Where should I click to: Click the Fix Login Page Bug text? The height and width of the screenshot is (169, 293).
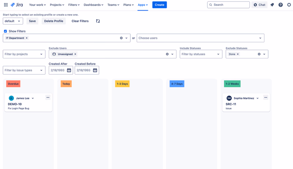point(19,108)
